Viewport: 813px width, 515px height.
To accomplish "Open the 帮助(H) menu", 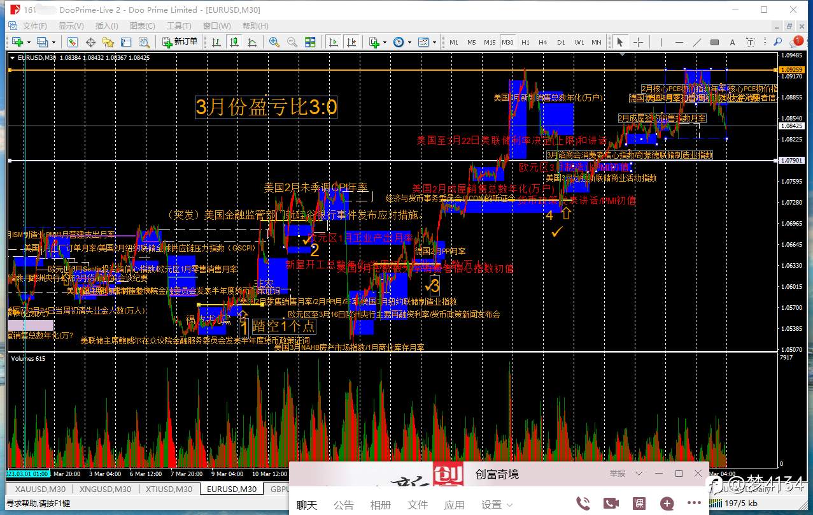I will [x=255, y=26].
